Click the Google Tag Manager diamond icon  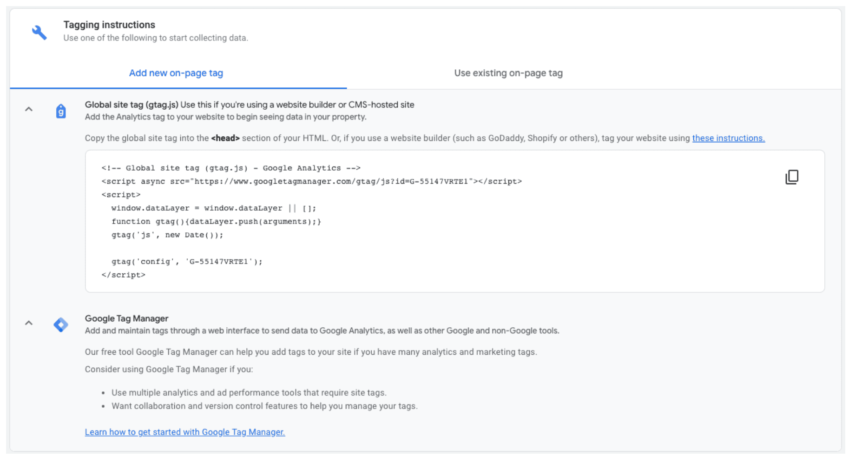[61, 324]
